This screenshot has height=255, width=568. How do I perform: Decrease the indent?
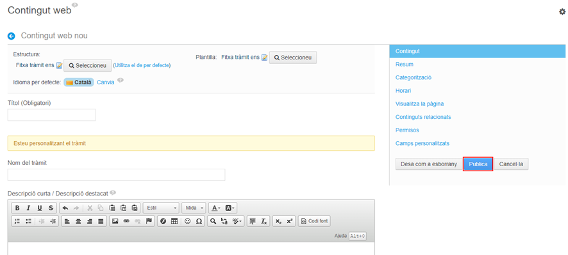click(42, 221)
